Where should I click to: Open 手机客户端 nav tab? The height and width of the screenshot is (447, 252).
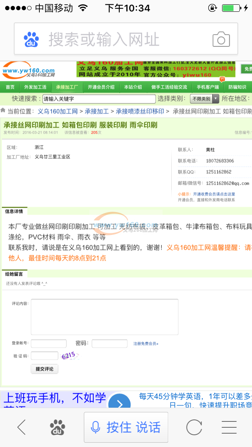[x=208, y=87]
